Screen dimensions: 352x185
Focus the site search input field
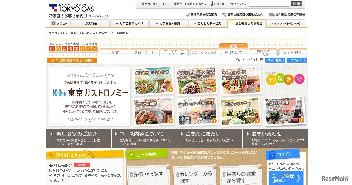point(269,4)
